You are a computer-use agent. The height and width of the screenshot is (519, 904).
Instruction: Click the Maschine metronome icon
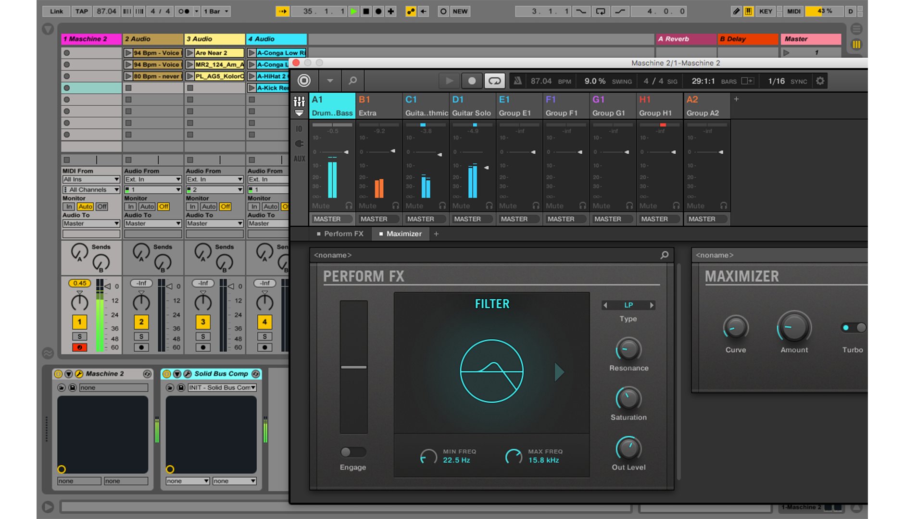coord(517,81)
